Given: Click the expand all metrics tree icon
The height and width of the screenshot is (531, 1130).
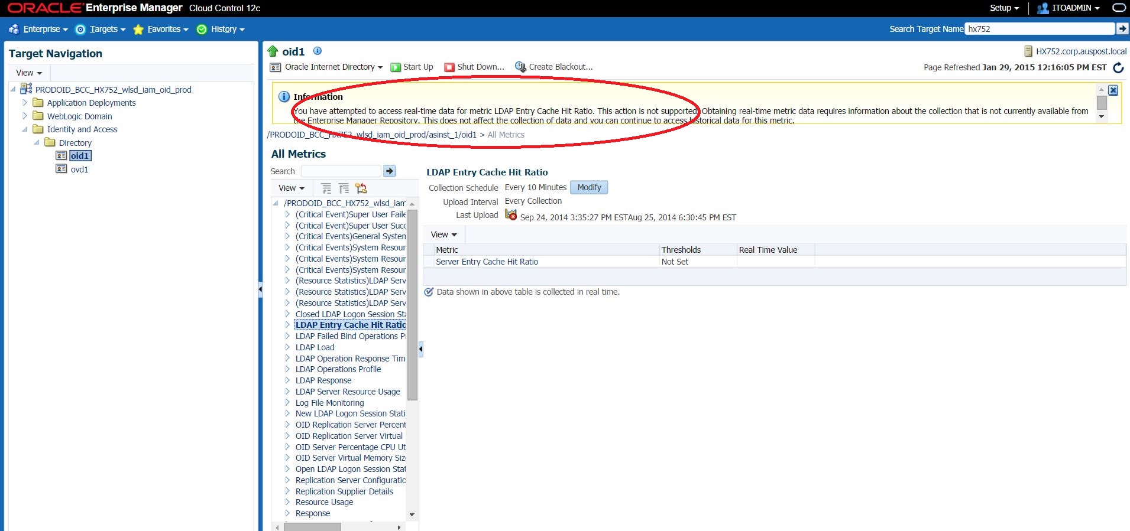Looking at the screenshot, I should [326, 188].
